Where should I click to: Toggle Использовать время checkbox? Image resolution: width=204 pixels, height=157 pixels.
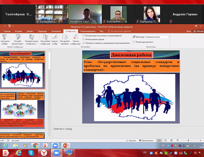[x=84, y=39]
